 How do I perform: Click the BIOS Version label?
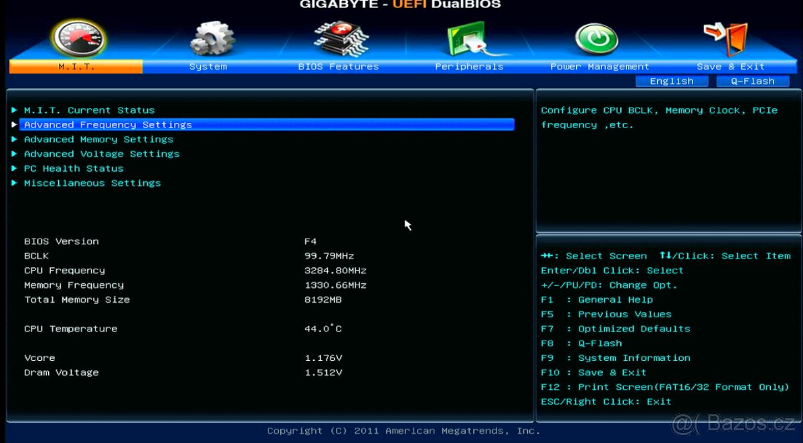tap(62, 241)
